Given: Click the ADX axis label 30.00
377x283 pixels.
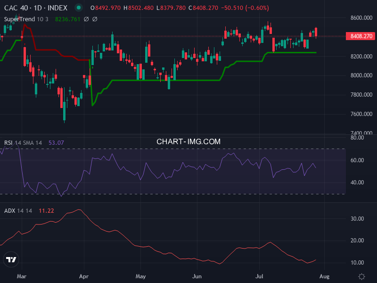Looking at the screenshot, I should (357, 219).
